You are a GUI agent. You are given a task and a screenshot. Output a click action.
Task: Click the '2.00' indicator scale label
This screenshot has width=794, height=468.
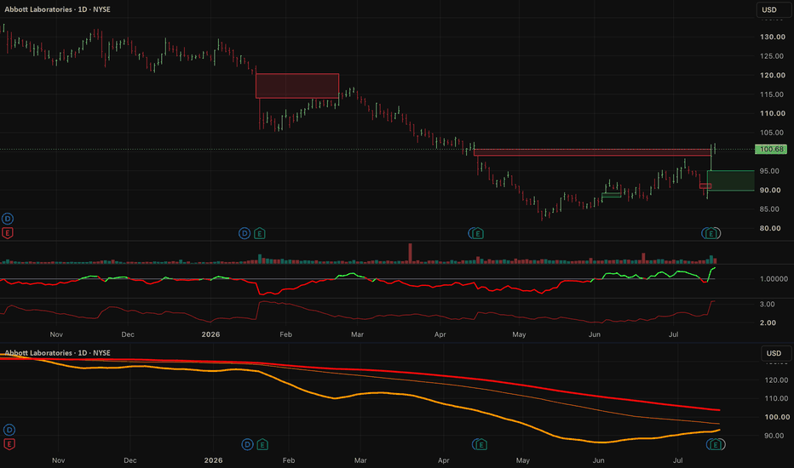click(x=767, y=322)
